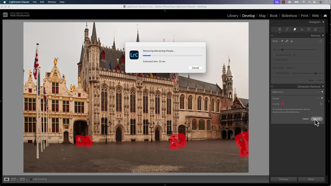Open Before/After options arrow
The image size is (331, 186).
[26, 179]
